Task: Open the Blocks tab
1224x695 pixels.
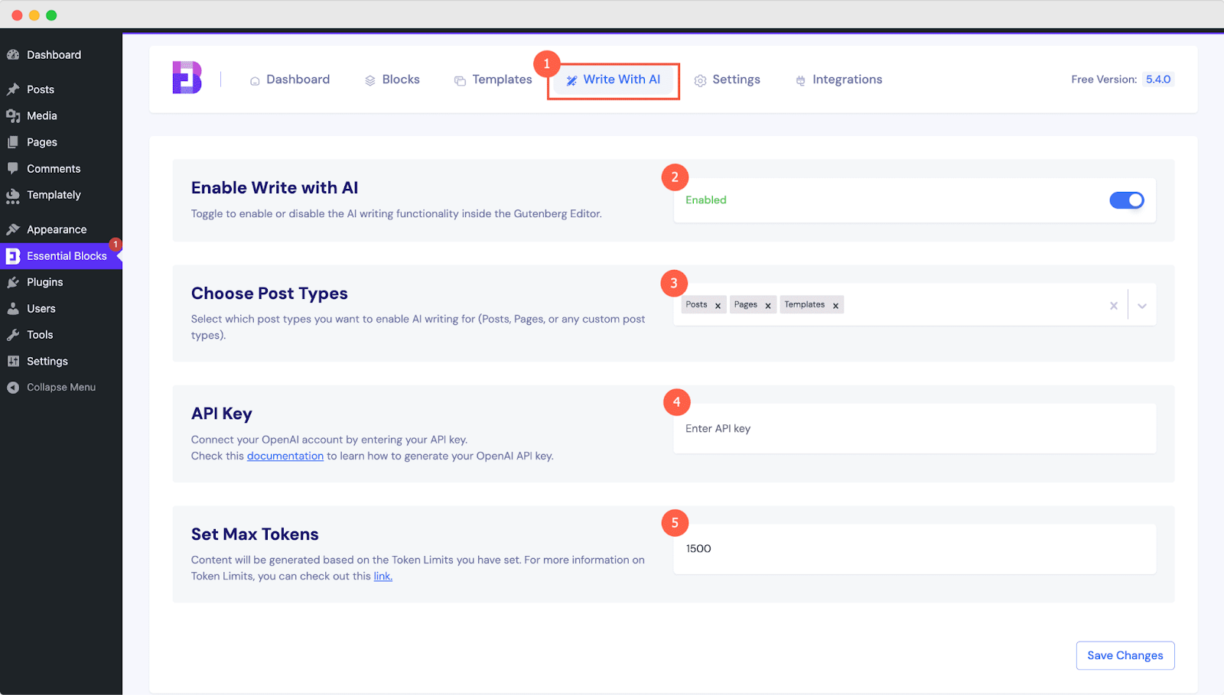Action: coord(392,80)
